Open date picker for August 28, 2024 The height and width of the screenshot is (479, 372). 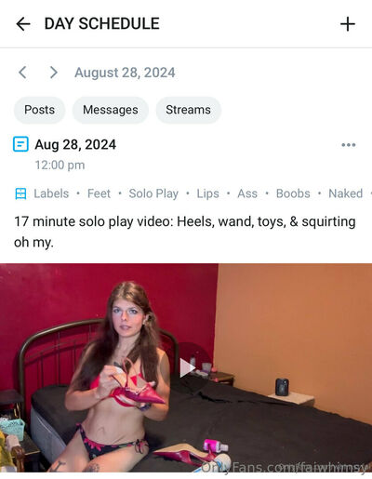pos(125,73)
